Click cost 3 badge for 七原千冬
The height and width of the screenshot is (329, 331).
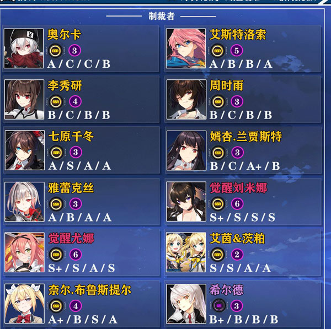(76, 152)
